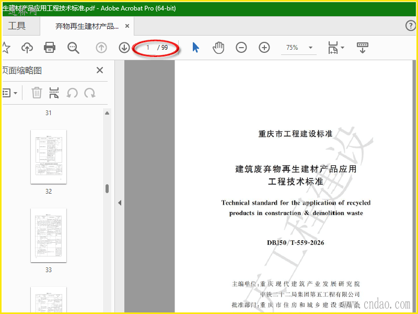Open the help question mark icon
This screenshot has height=314, width=418.
point(410,26)
